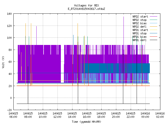Click the yellow line sample beside NPD1 start
This screenshot has width=165, height=124.
click(153, 30)
